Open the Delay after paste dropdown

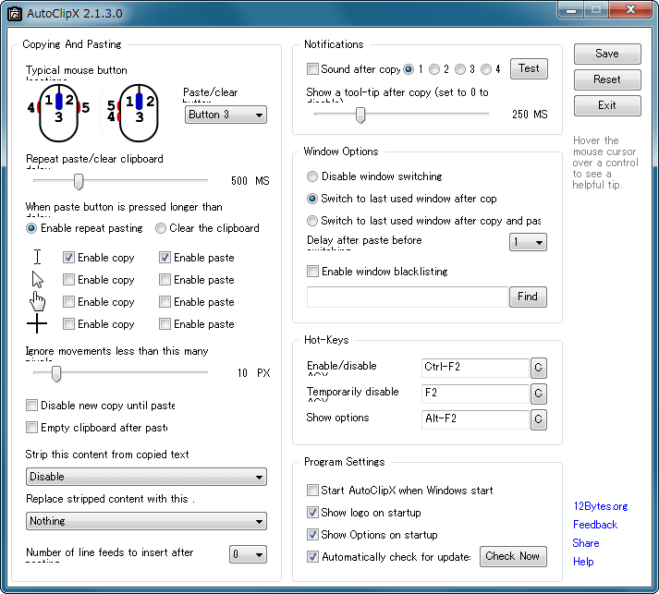tap(528, 242)
